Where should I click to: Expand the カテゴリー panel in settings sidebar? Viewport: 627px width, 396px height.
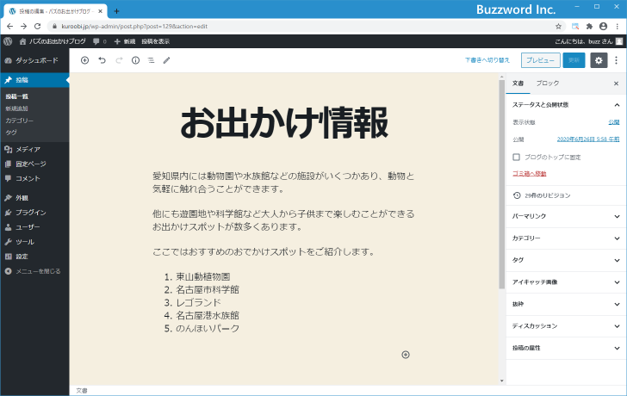pyautogui.click(x=566, y=238)
